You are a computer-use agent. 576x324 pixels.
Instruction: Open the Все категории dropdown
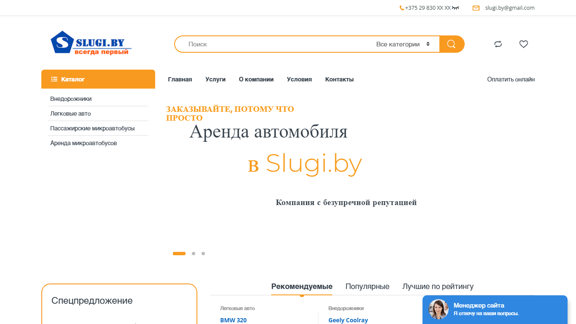[x=403, y=44]
